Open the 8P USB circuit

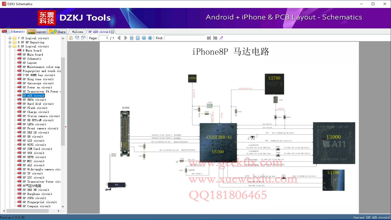click(x=33, y=153)
